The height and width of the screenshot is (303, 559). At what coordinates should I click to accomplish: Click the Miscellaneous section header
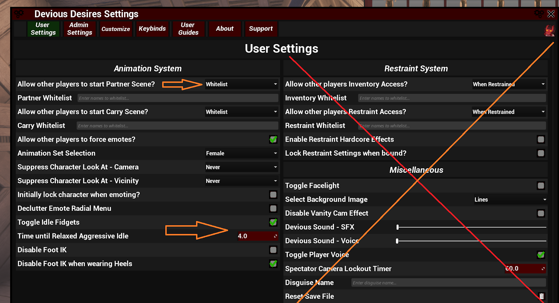tap(416, 170)
